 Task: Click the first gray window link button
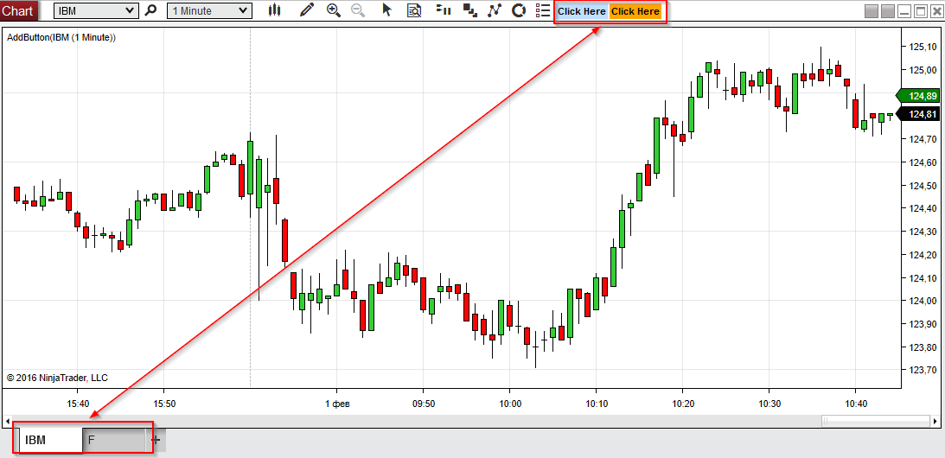pyautogui.click(x=871, y=11)
